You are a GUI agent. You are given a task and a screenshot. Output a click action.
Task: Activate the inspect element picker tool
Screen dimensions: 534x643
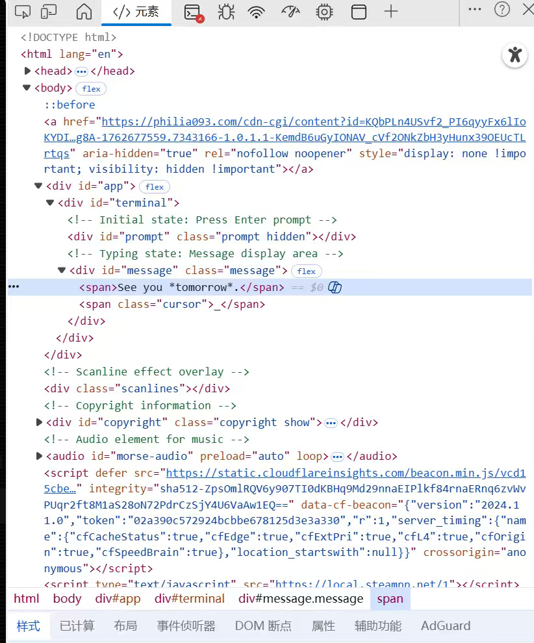[22, 12]
